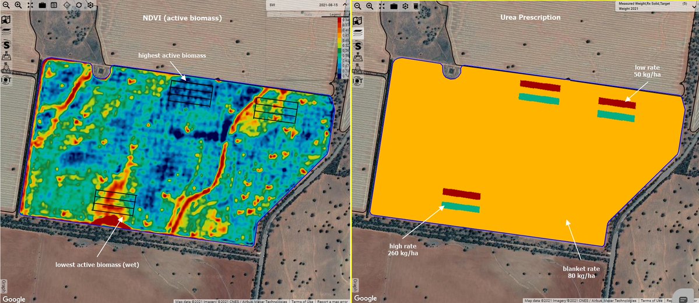
Task: Click the 2021-08-15 date label
Action: pos(328,5)
